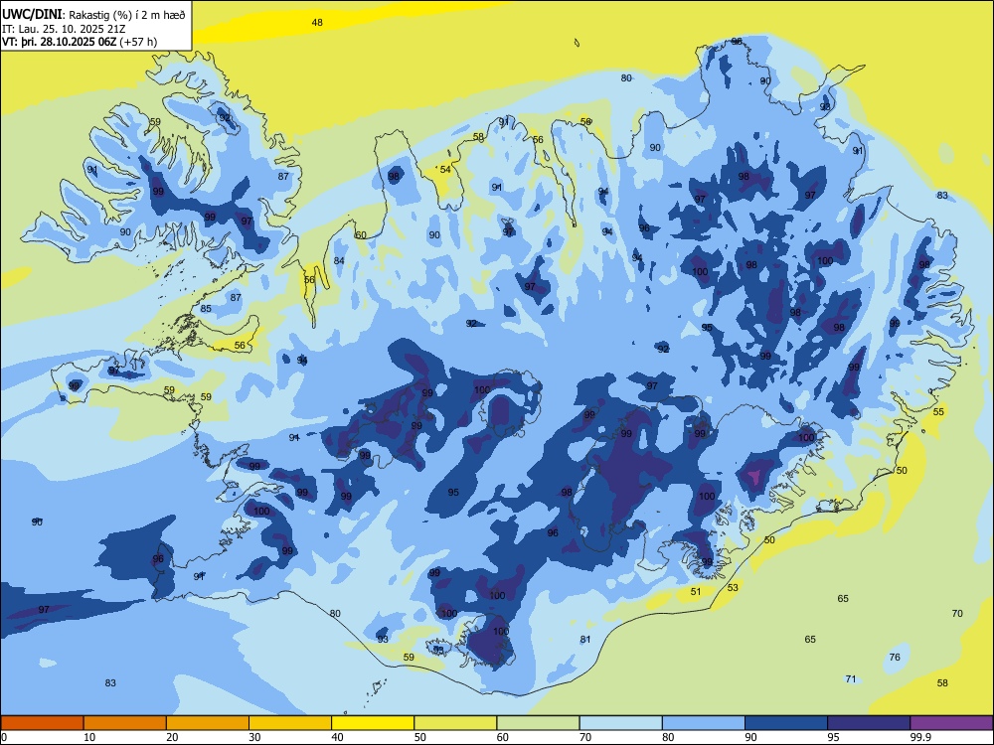Click the '55' value on the east coast
The width and height of the screenshot is (994, 745).
pos(939,412)
